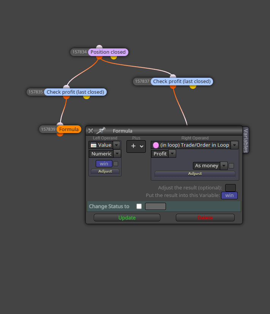Screen dimensions: 270x314
Task: Expand the As money dropdown arrow
Action: [224, 166]
